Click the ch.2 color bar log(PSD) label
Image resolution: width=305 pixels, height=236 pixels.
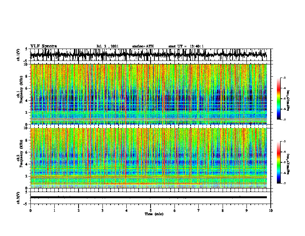(x=289, y=164)
